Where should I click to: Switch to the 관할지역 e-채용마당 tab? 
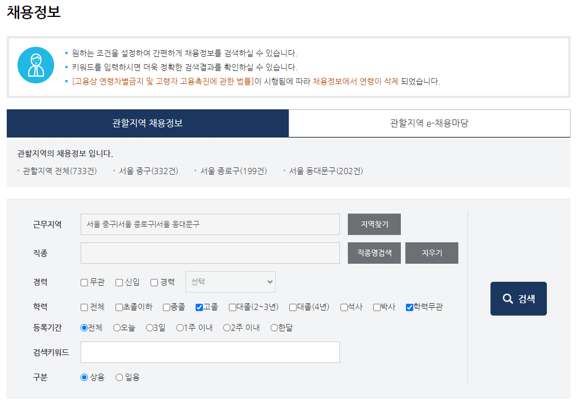430,123
